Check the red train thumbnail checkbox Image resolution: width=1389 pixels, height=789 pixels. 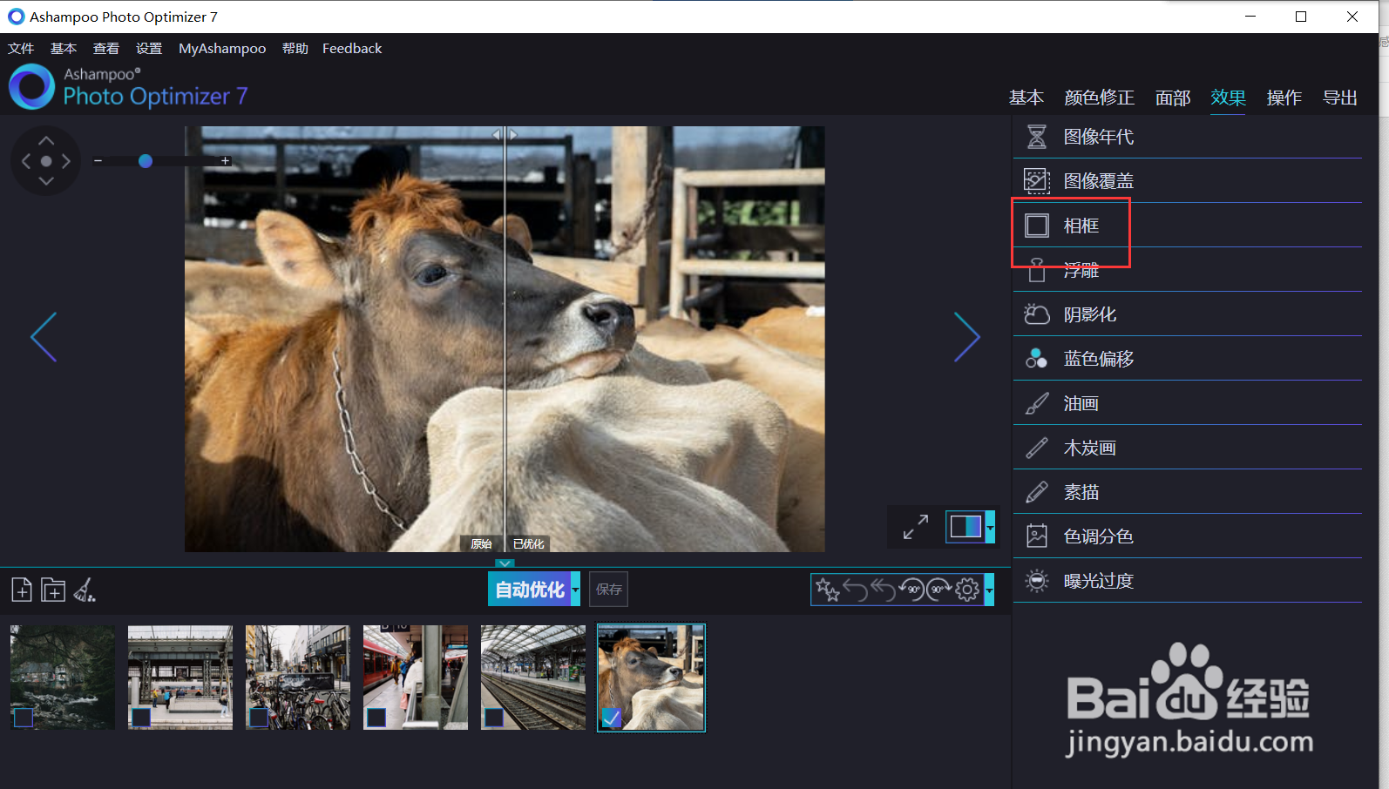point(376,718)
